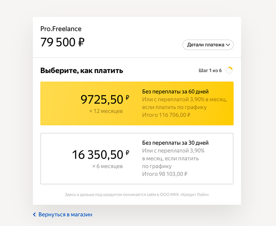Click the back chevron icon near Вернуться
Image resolution: width=276 pixels, height=226 pixels.
tap(34, 214)
